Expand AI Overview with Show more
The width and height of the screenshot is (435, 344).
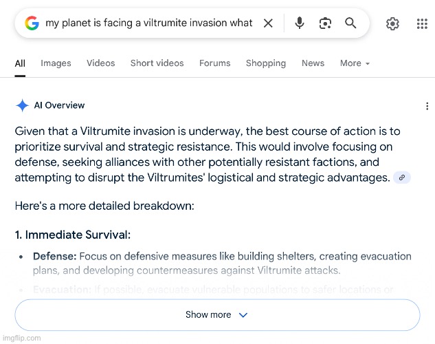(x=217, y=315)
